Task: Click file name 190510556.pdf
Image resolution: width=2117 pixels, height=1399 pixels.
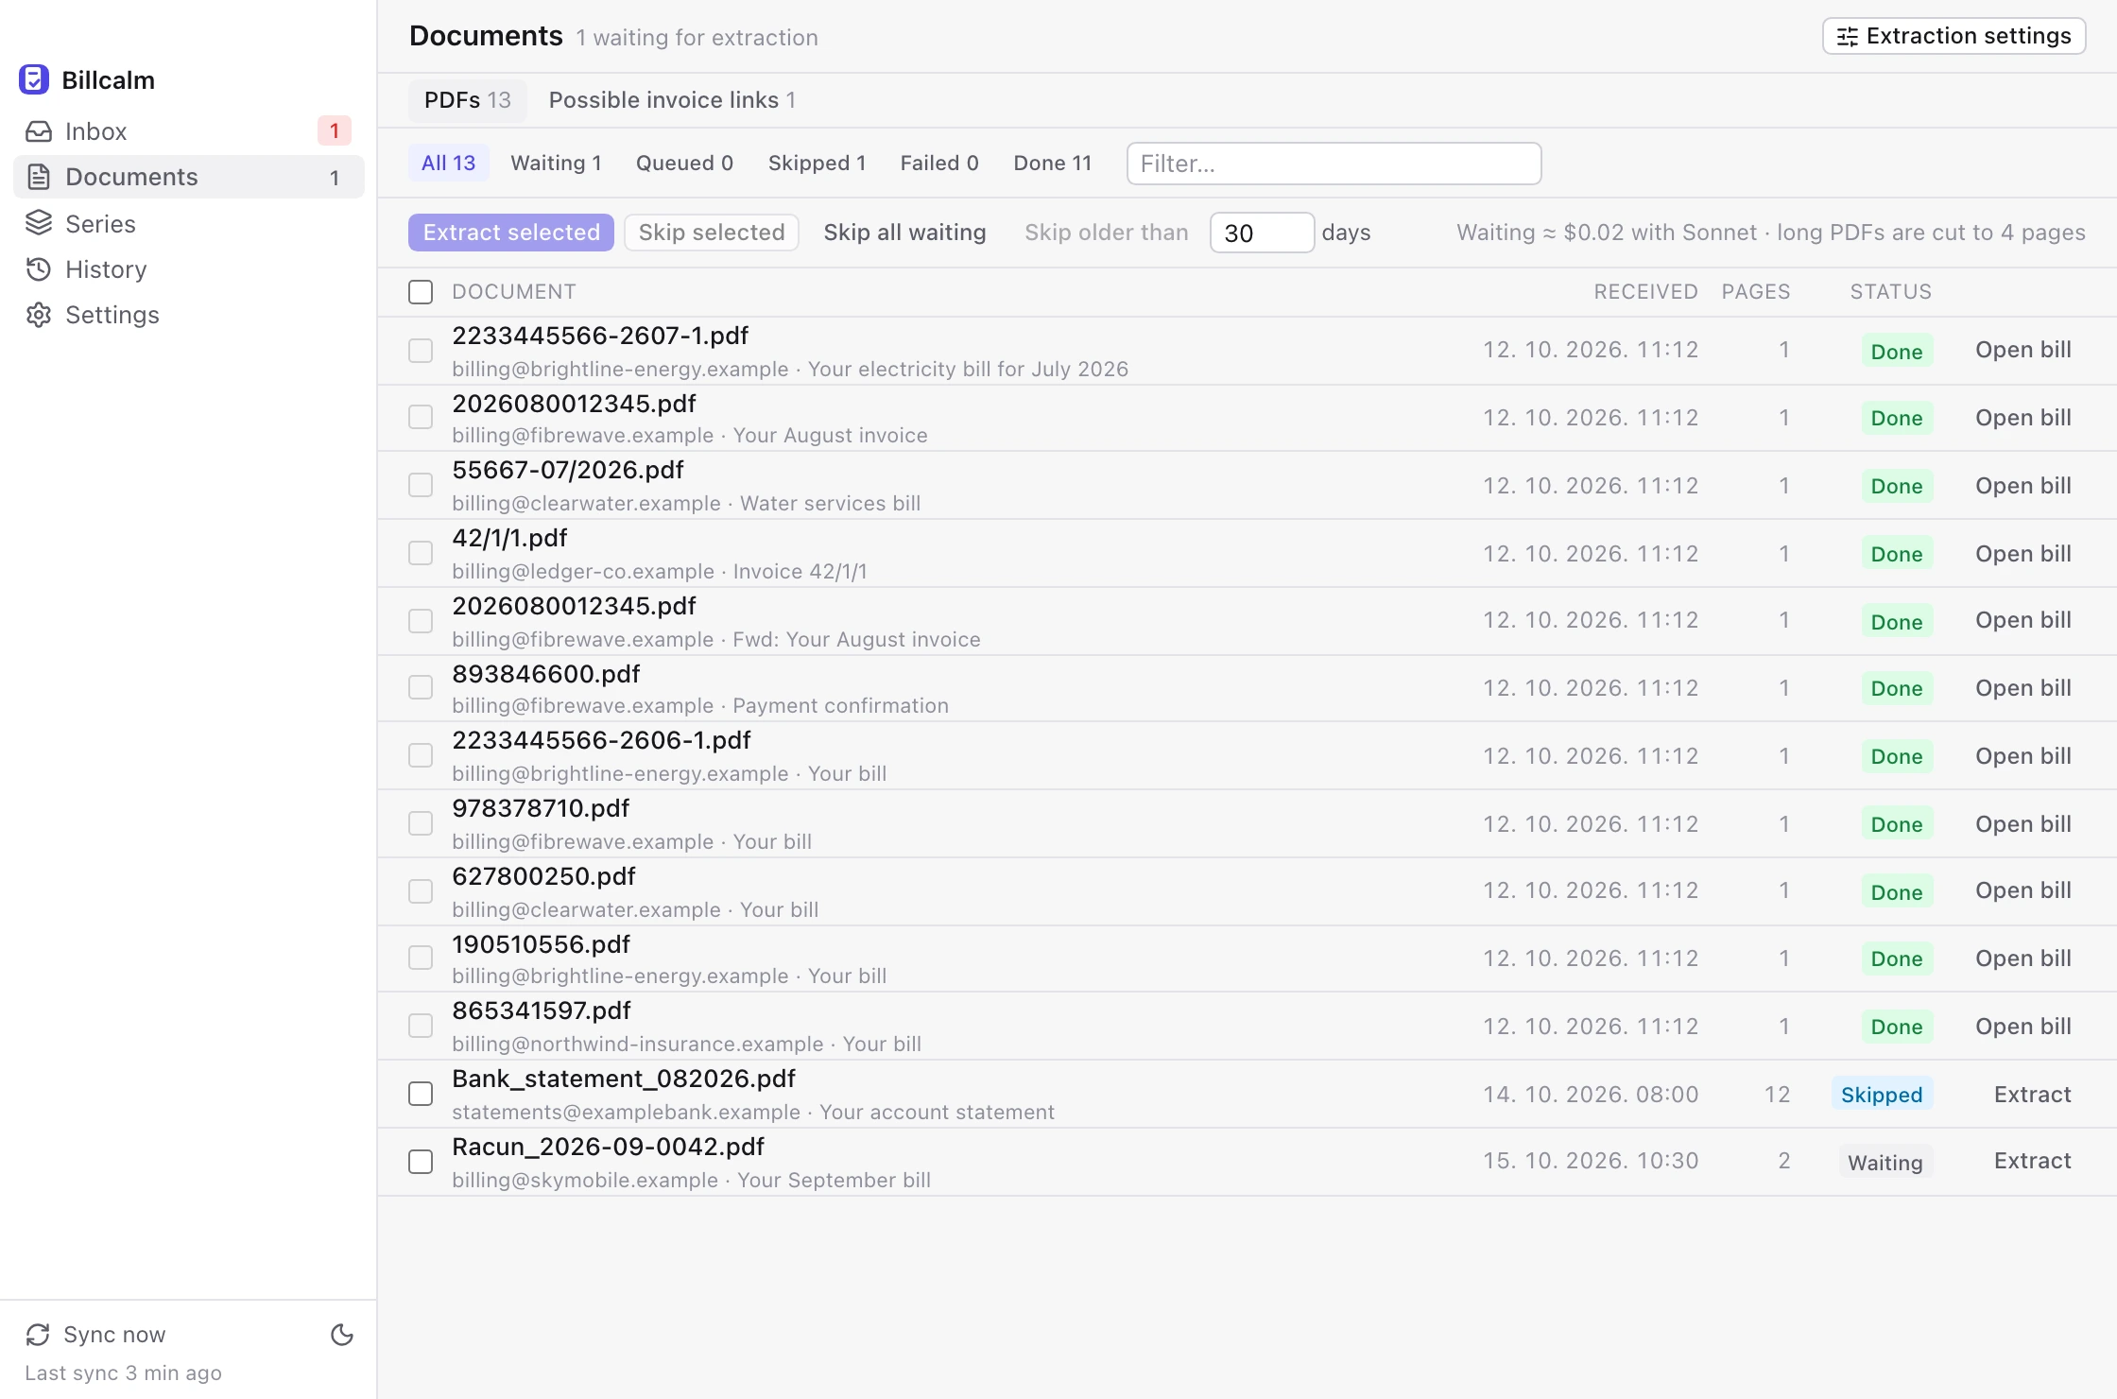Action: pyautogui.click(x=541, y=944)
